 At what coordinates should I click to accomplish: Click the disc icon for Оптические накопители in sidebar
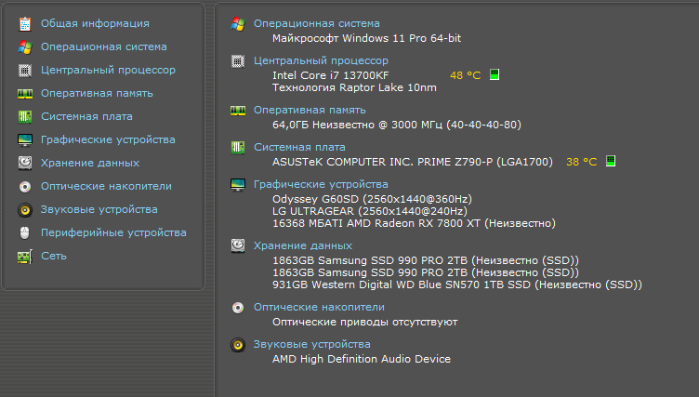tap(25, 186)
